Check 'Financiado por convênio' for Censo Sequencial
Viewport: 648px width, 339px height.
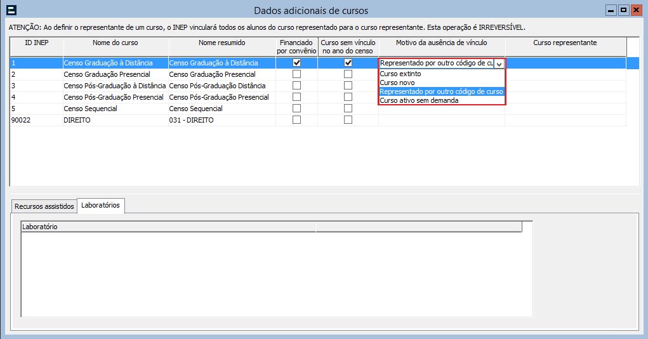point(296,109)
